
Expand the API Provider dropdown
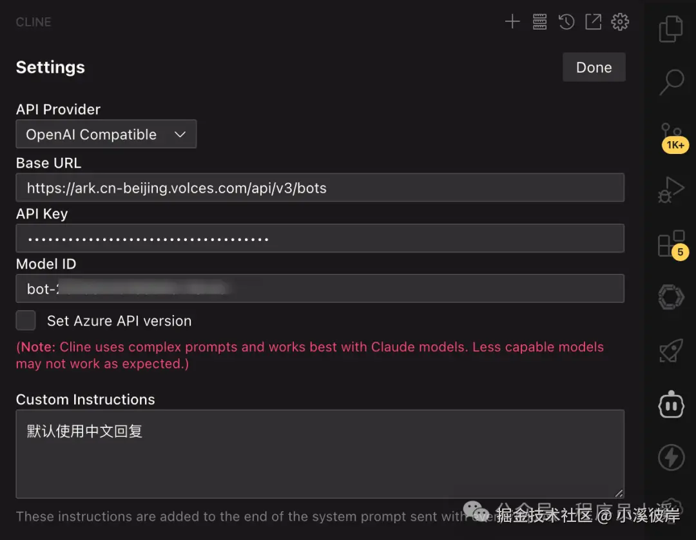(106, 134)
